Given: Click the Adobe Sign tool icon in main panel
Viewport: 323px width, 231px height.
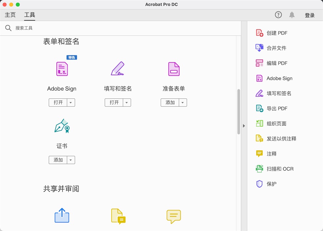Looking at the screenshot, I should [x=62, y=69].
